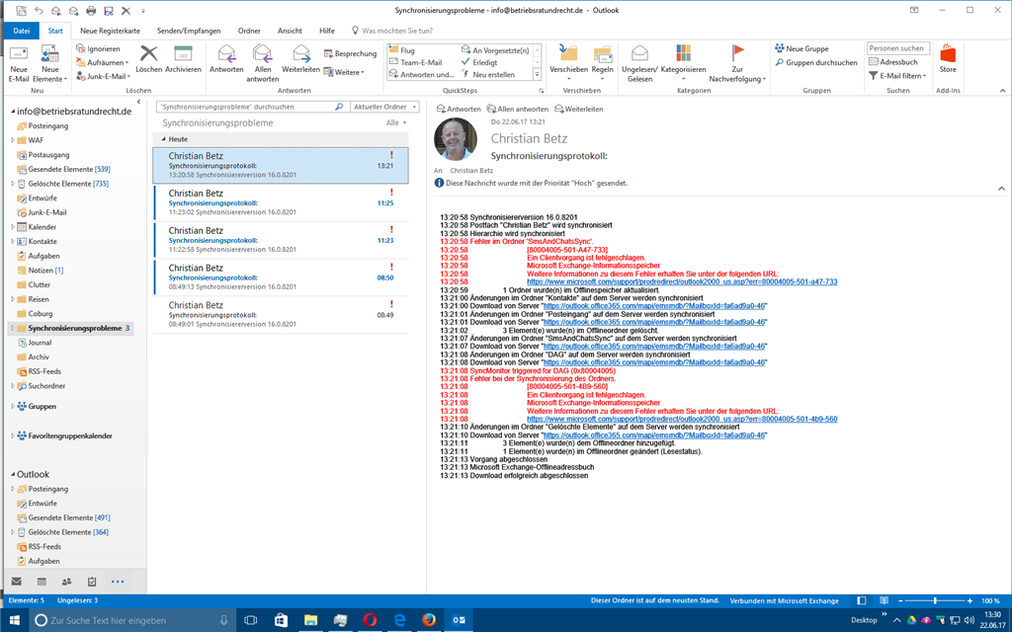Image resolution: width=1012 pixels, height=632 pixels.
Task: Open People view in bottom navigation
Action: coord(66,582)
